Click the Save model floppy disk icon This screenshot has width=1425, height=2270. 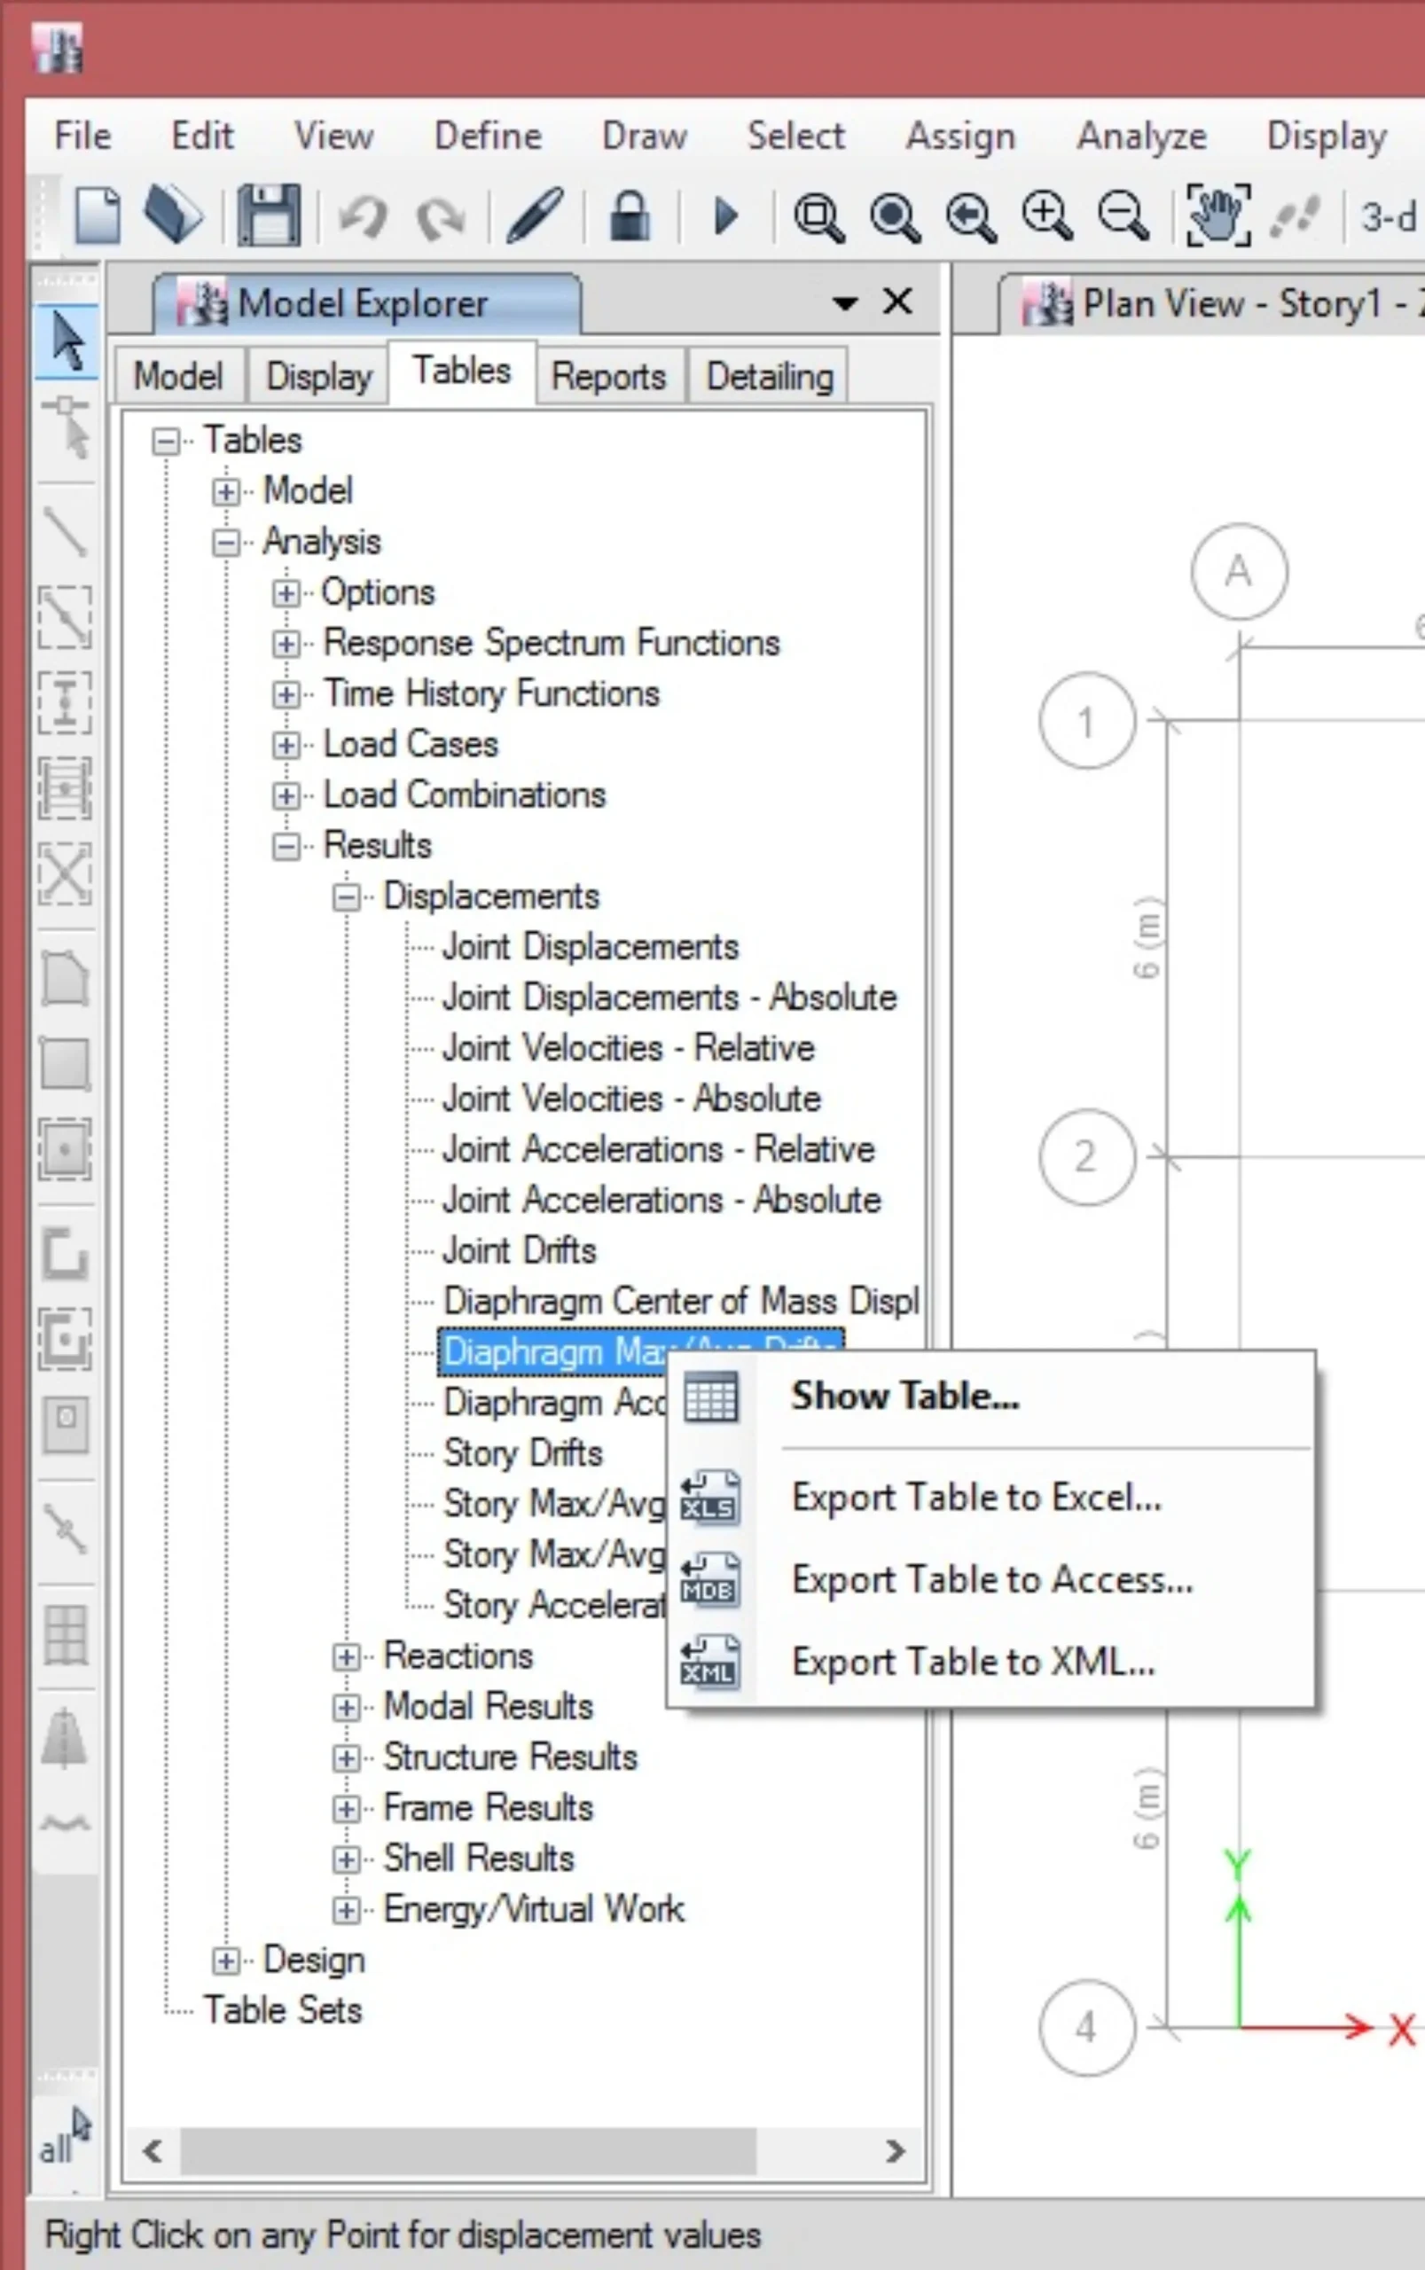tap(269, 215)
